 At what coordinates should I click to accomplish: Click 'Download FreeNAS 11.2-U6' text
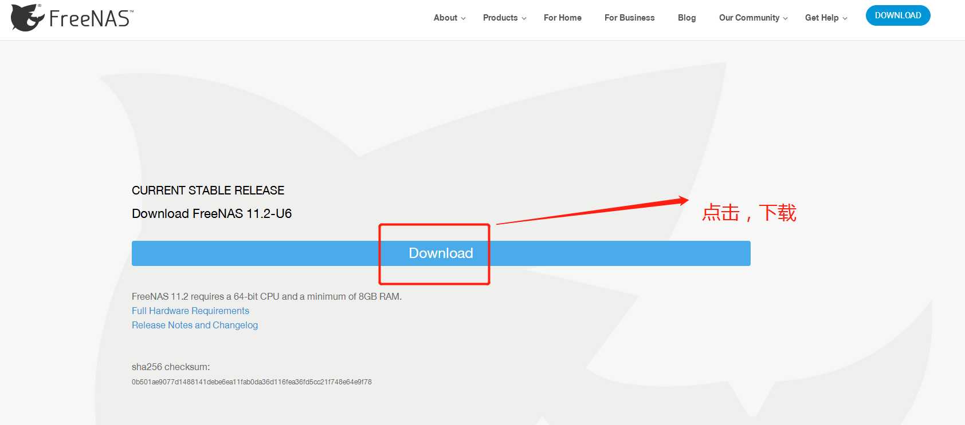[212, 214]
